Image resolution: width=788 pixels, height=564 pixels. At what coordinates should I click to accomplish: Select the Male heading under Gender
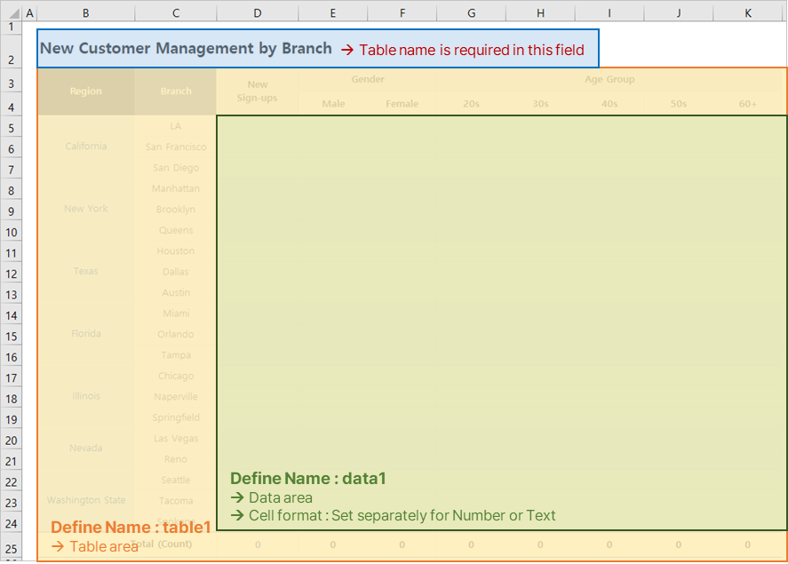(333, 103)
